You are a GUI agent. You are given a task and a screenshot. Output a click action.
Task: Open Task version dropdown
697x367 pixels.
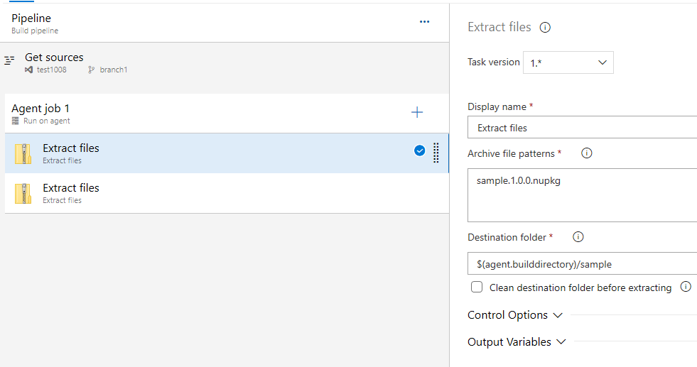(568, 62)
